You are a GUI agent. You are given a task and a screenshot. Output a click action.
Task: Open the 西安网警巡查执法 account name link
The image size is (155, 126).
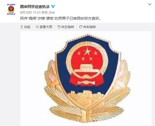tap(35, 7)
